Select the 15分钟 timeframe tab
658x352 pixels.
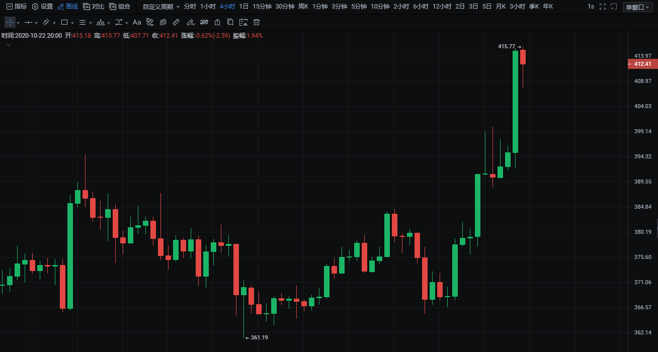tap(262, 7)
